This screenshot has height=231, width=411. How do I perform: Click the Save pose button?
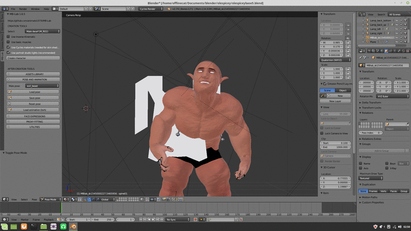click(33, 98)
